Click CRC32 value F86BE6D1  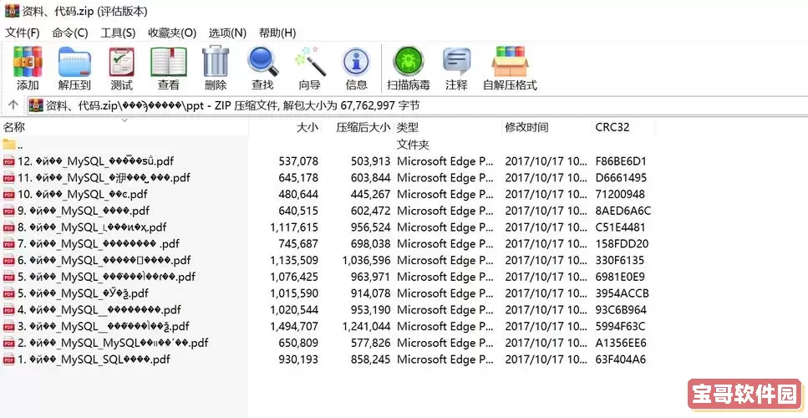coord(621,161)
